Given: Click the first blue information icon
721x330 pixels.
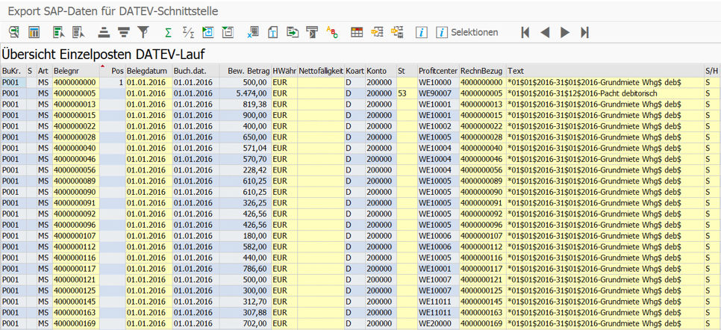Looking at the screenshot, I should click(x=421, y=32).
